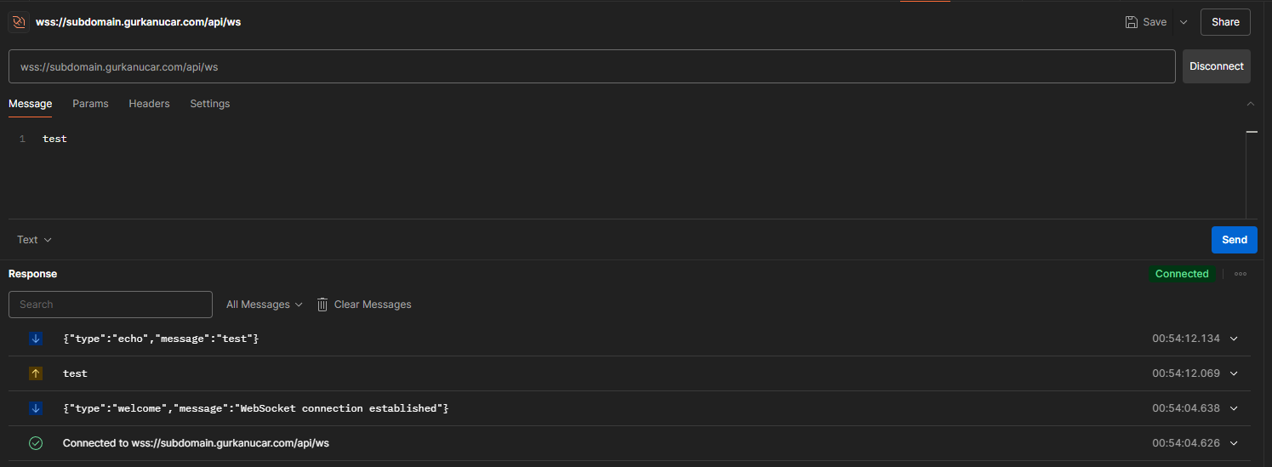Viewport: 1272px width, 467px height.
Task: Expand the welcome message row chevron
Action: click(x=1235, y=408)
